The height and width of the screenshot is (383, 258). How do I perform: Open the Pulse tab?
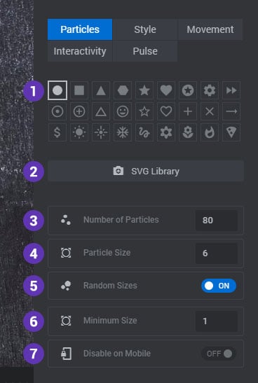coord(145,51)
